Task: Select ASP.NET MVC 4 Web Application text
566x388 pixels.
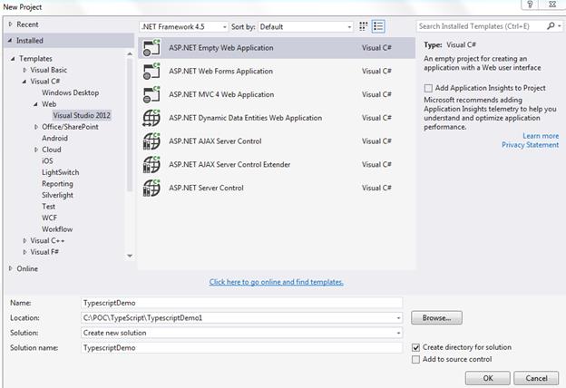Action: pos(221,94)
